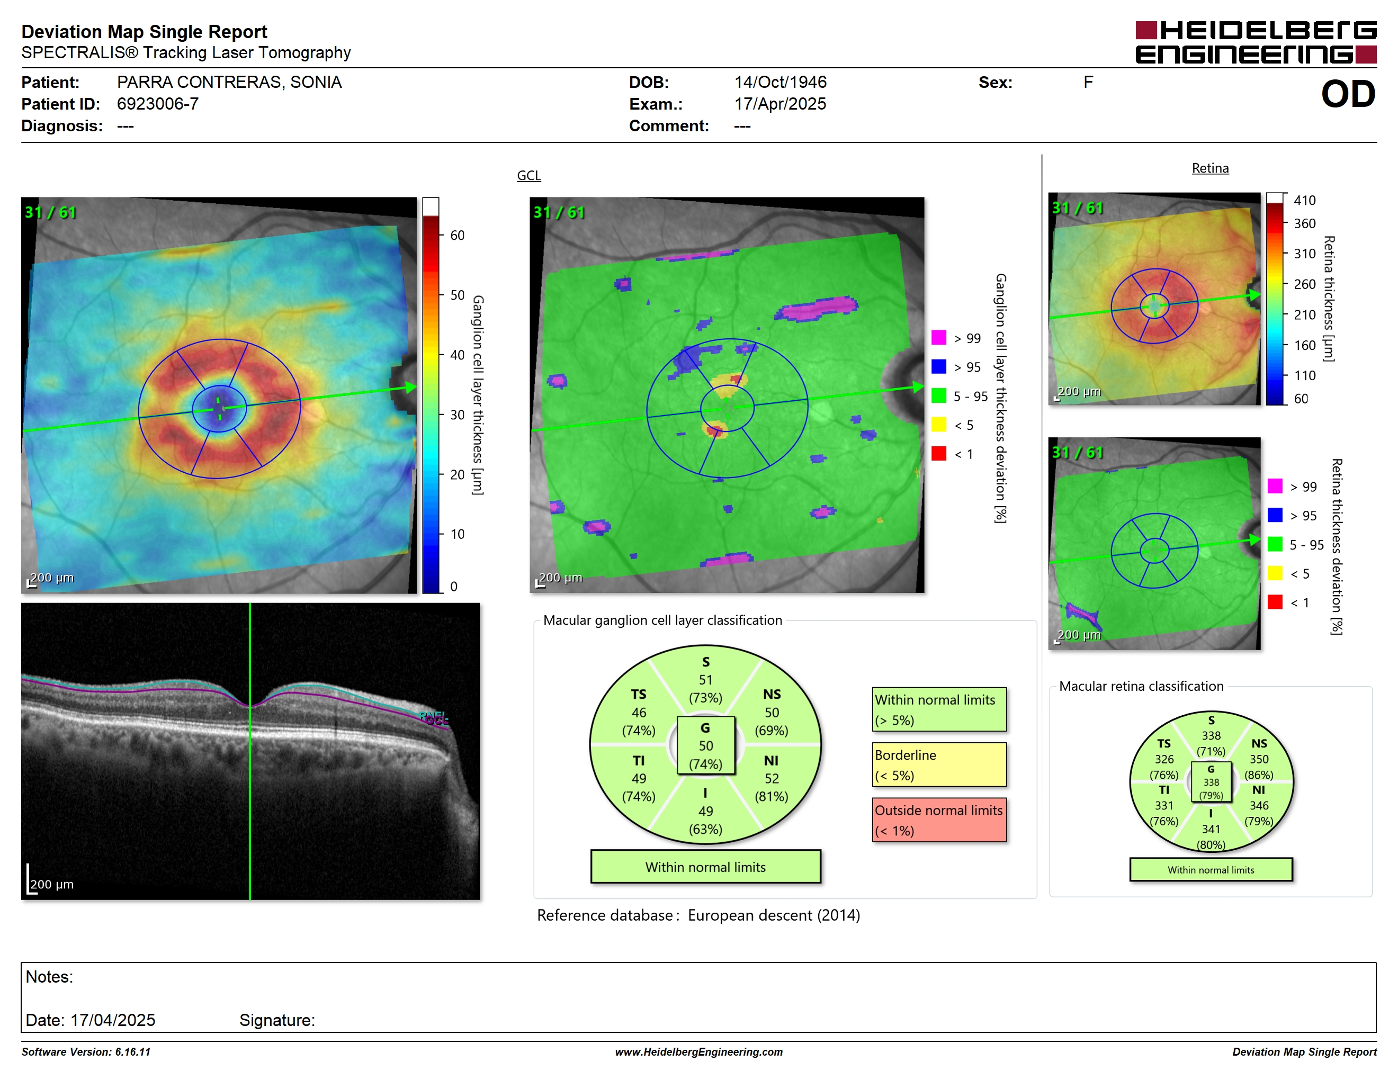Click the 'Outside normal limits (< 1%)' legend box

pos(939,820)
